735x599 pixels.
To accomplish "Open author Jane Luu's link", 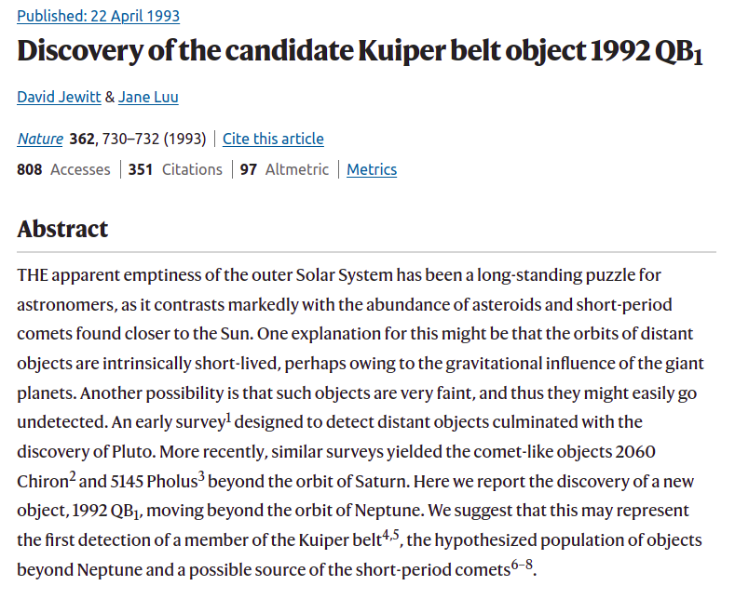I will (148, 97).
